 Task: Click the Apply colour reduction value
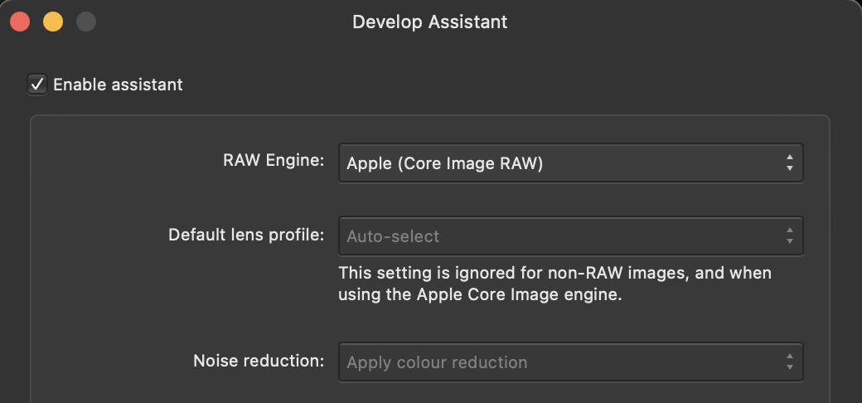click(437, 362)
